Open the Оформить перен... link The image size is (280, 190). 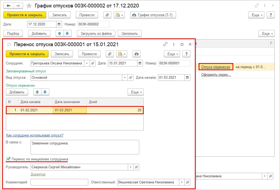click(216, 74)
